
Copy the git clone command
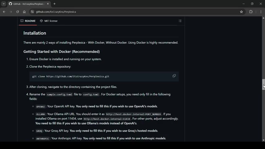coord(174,76)
